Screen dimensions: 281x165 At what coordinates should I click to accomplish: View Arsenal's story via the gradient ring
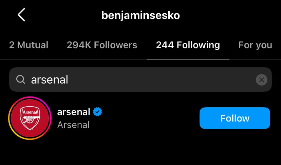pyautogui.click(x=30, y=118)
